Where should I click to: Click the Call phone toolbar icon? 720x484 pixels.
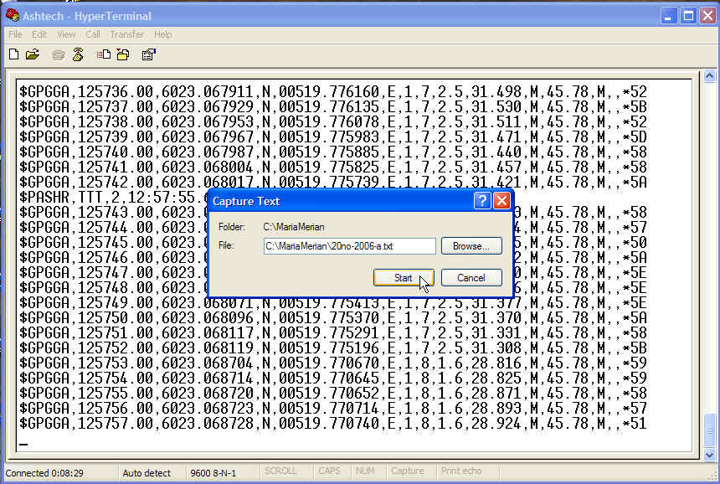point(59,54)
